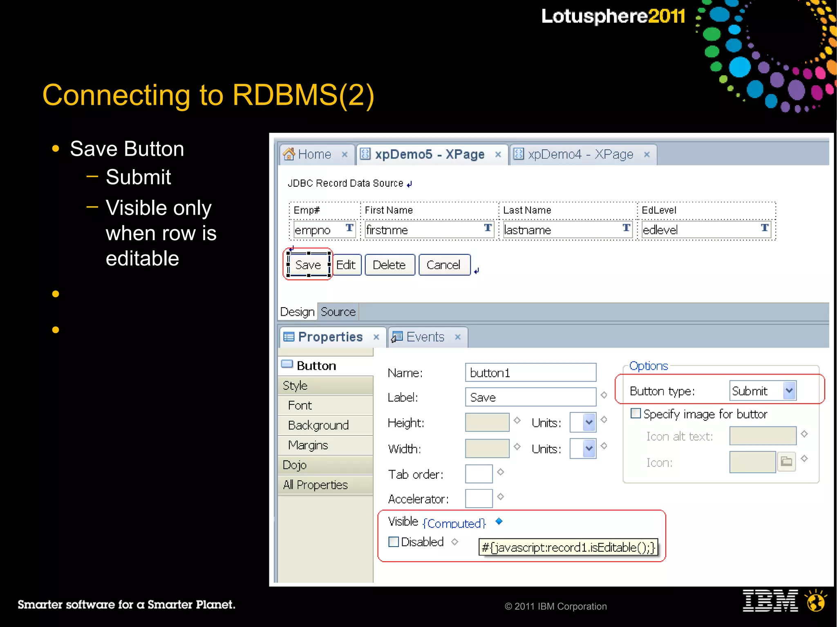Click the Label field containing Save
Image resolution: width=837 pixels, height=627 pixels.
(530, 397)
